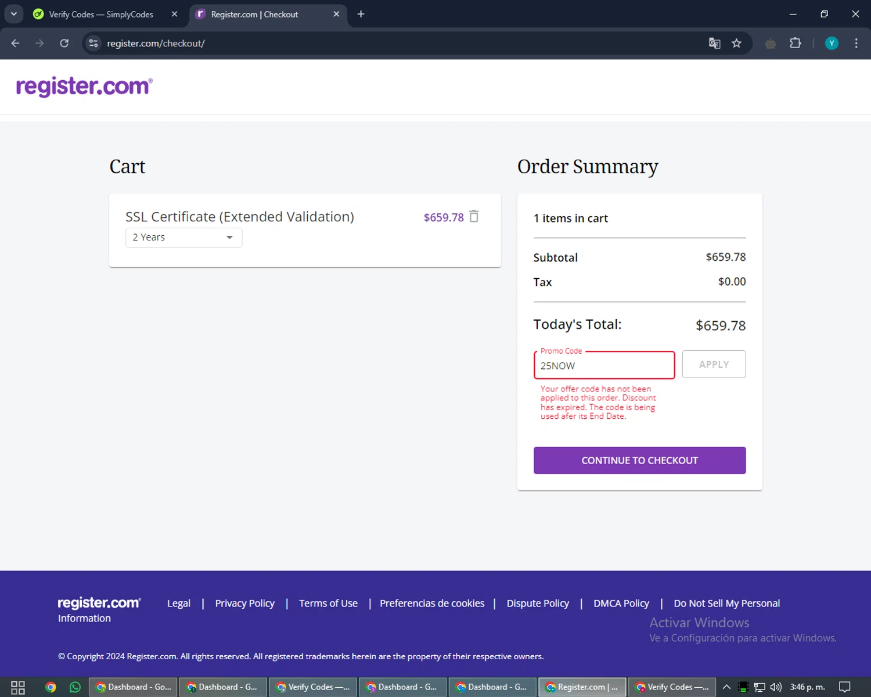Viewport: 871px width, 697px height.
Task: Launch Chrome from the taskbar icon
Action: (x=51, y=687)
